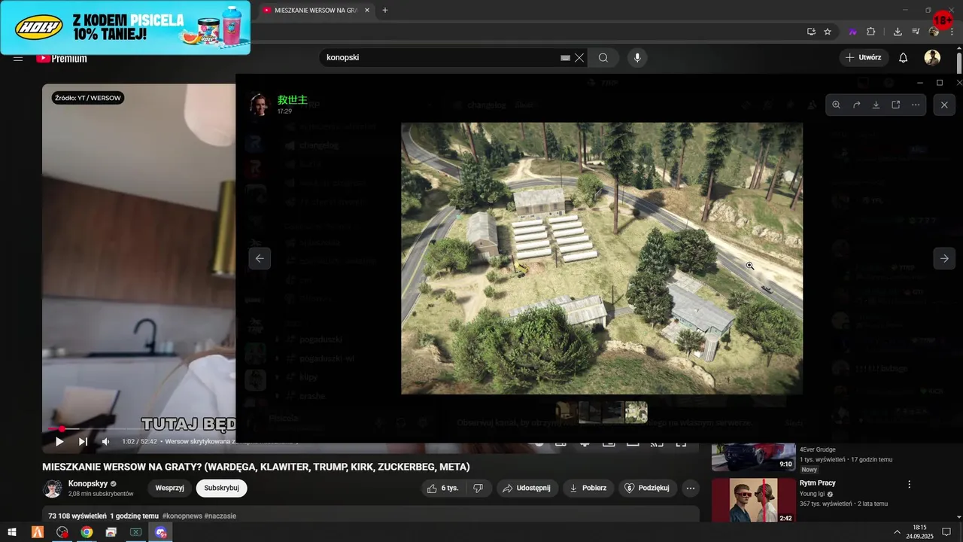Show hidden system tray icons

(x=897, y=532)
